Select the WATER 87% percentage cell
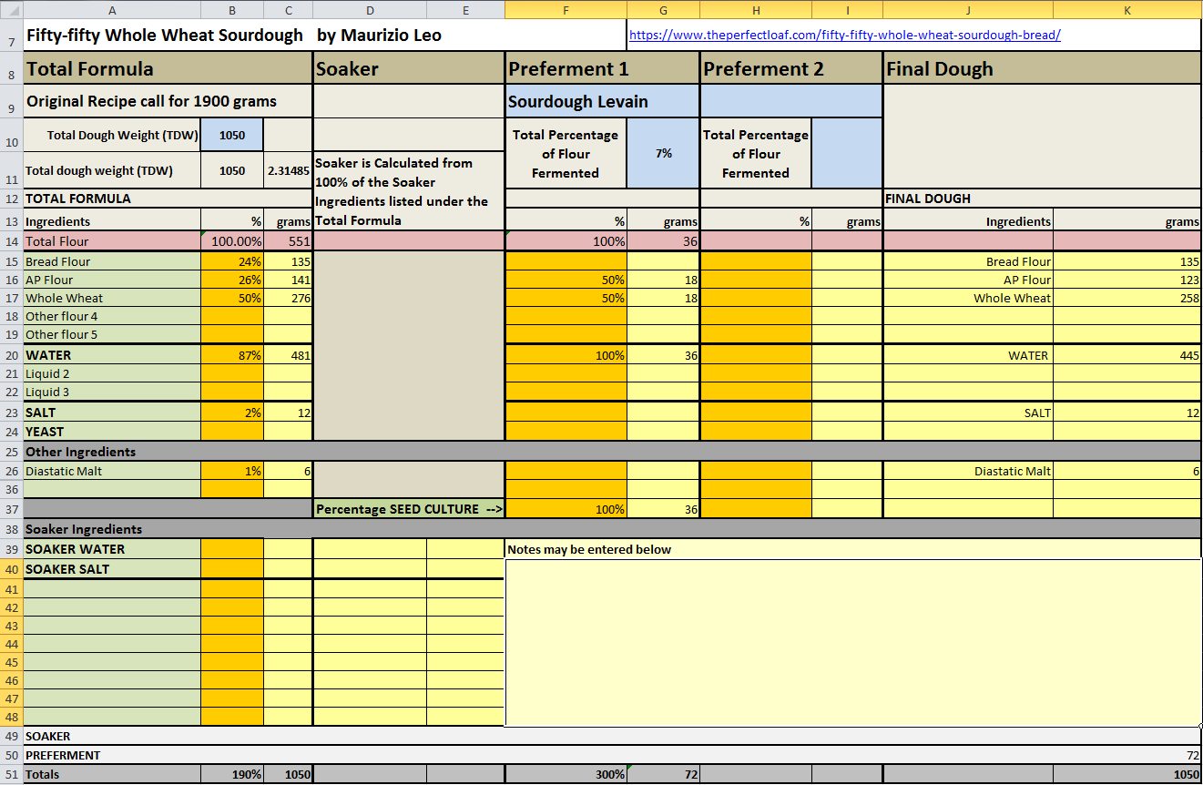Viewport: 1203px width, 785px height. [232, 355]
